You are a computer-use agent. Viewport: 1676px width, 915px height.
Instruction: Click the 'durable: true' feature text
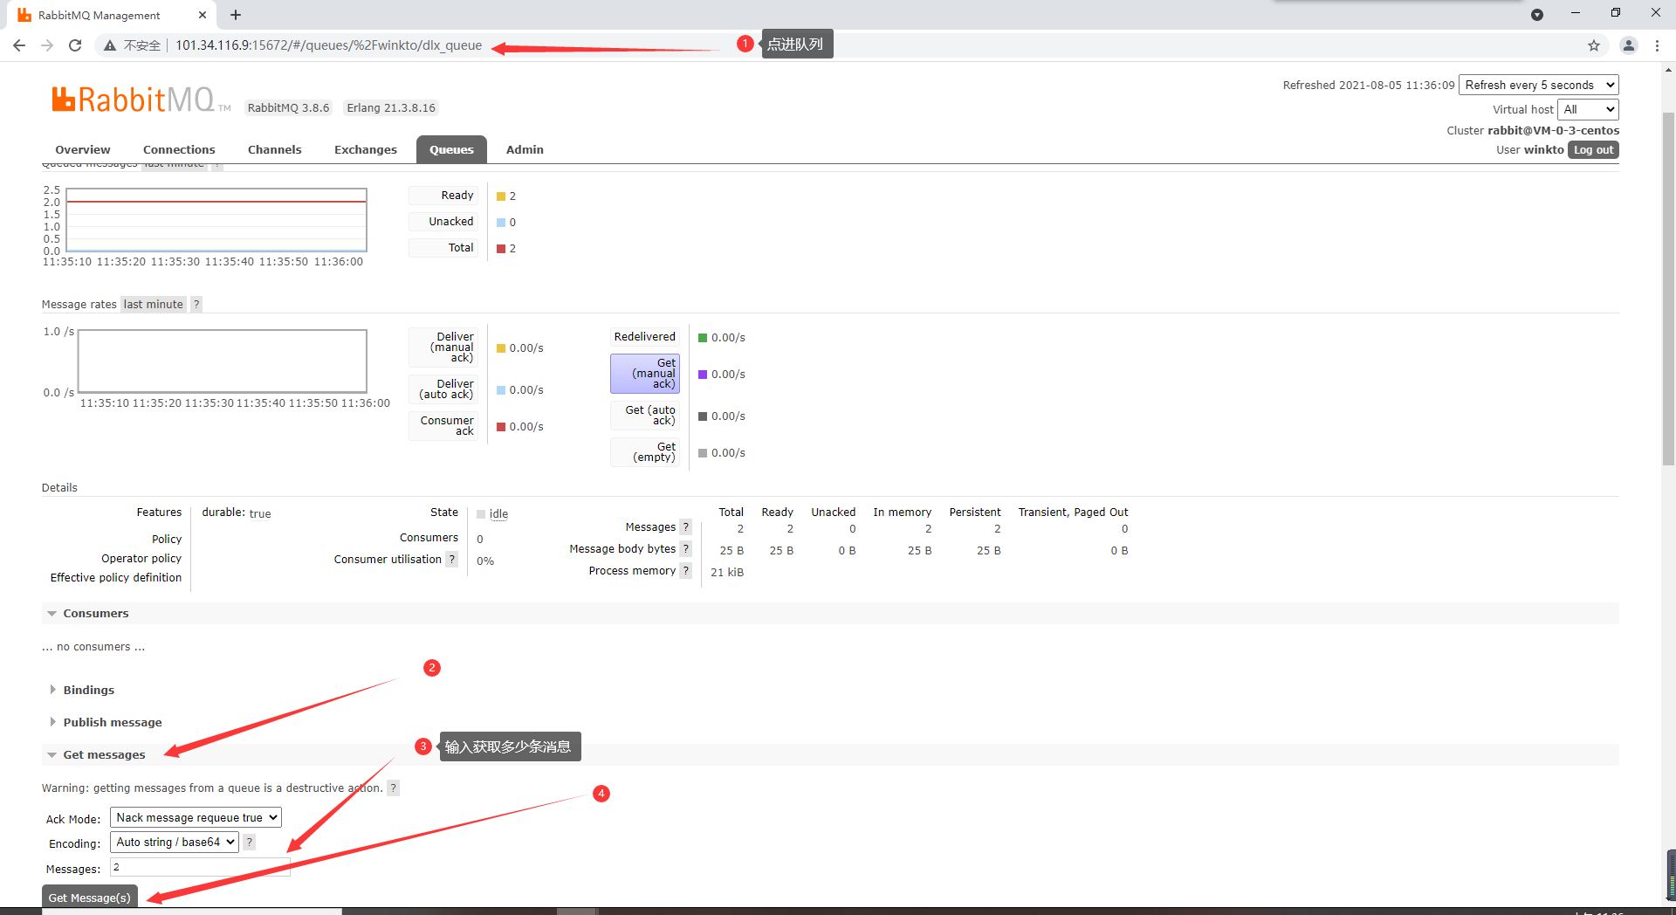[237, 513]
